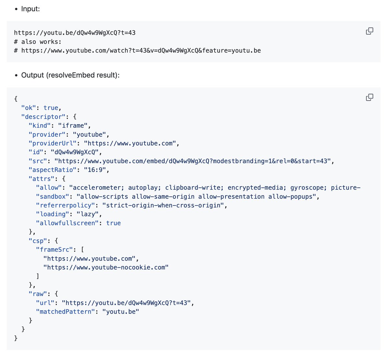This screenshot has width=389, height=356.
Task: Click the "loading": "lazy" line
Action: [69, 214]
